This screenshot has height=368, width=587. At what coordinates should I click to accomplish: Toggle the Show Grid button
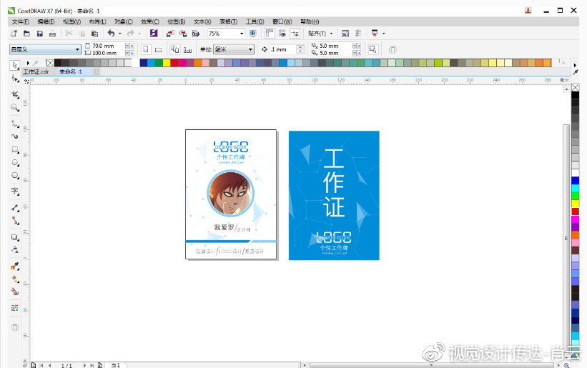[x=282, y=34]
